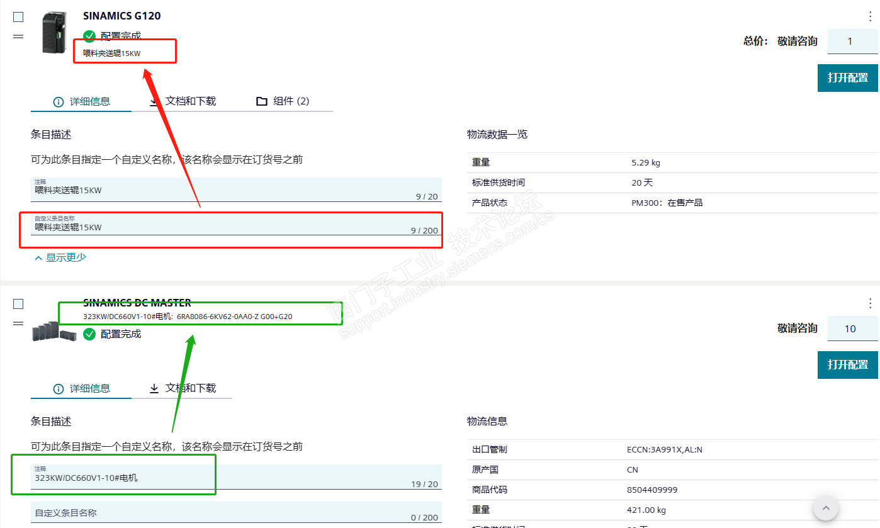Click the 物流信息 heading

point(487,421)
